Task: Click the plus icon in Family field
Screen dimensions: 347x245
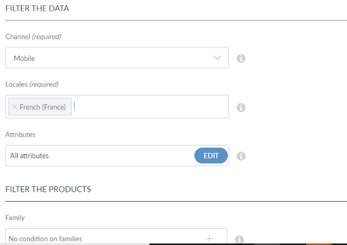Action: coord(209,238)
